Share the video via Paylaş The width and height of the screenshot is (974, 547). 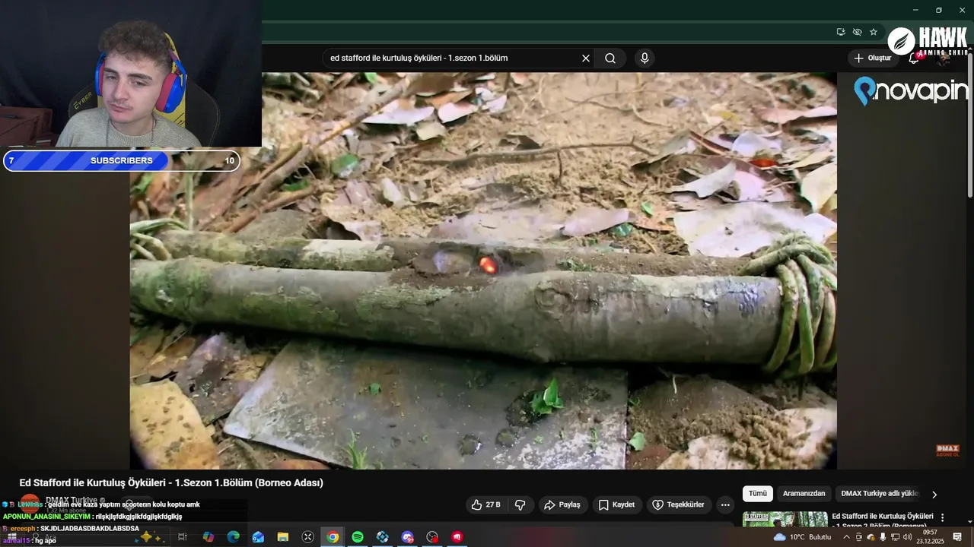(562, 504)
